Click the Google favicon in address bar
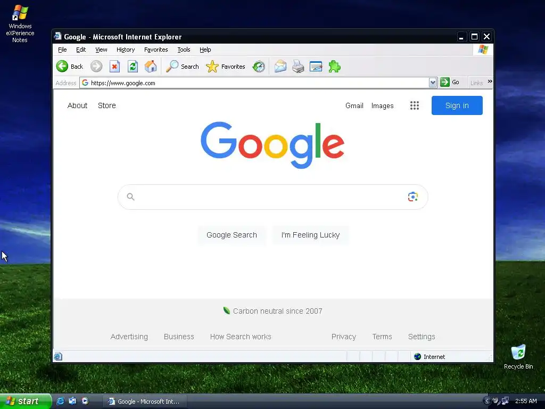545x409 pixels. coord(85,83)
